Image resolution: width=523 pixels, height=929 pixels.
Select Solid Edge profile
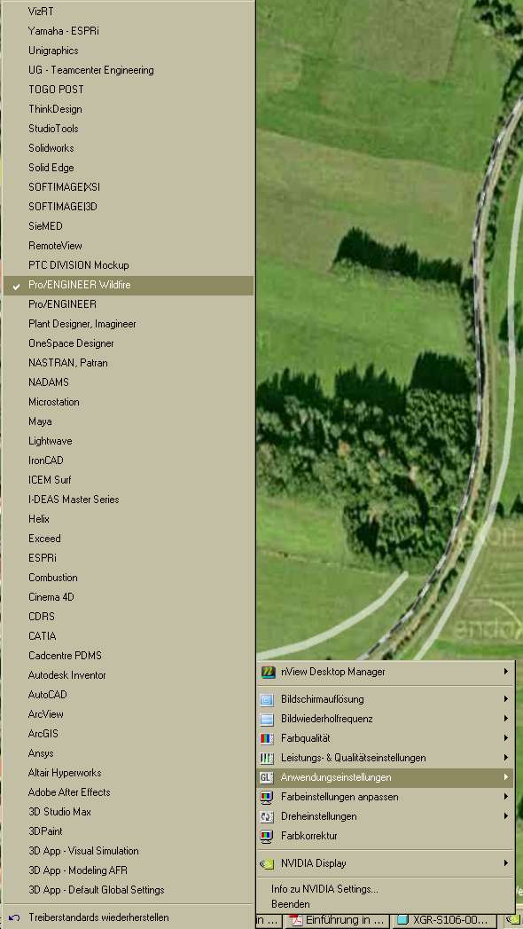click(x=129, y=168)
